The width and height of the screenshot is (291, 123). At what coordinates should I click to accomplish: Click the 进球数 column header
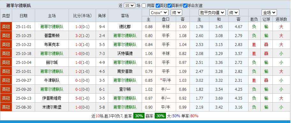pos(281,19)
